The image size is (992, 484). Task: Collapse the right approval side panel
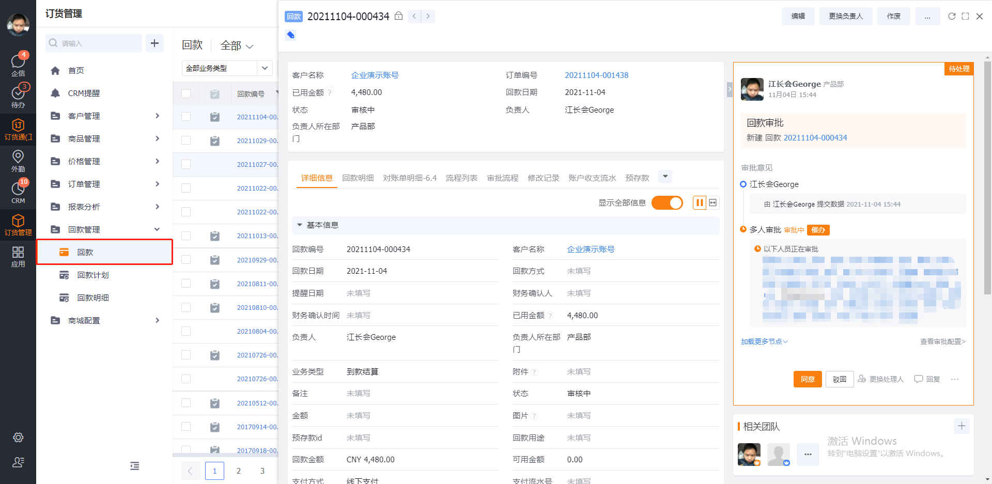[730, 89]
